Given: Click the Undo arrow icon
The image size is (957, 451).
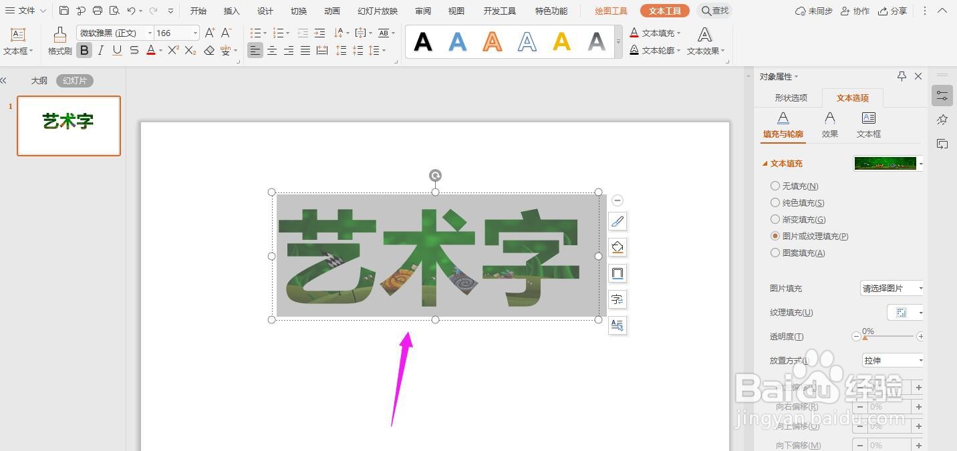Looking at the screenshot, I should click(x=131, y=11).
